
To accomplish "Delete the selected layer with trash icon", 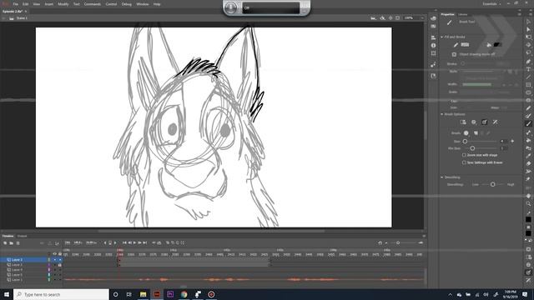I will (18, 243).
